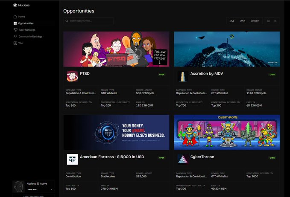Click CyberThrone ends 9D 23H 05M
This screenshot has height=197, width=290.
click(x=219, y=189)
